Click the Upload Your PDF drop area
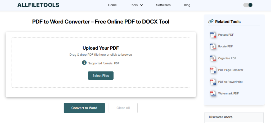 click(x=101, y=50)
